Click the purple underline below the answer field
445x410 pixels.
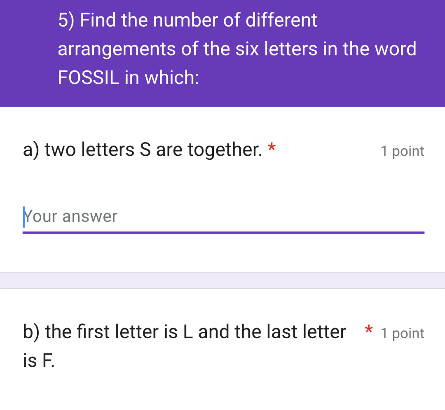(x=222, y=233)
